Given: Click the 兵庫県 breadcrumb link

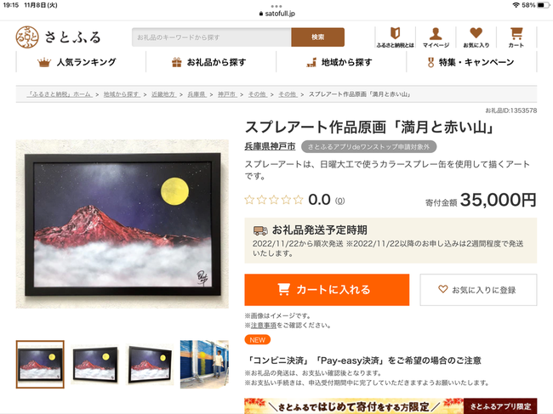Looking at the screenshot, I should pyautogui.click(x=197, y=94).
